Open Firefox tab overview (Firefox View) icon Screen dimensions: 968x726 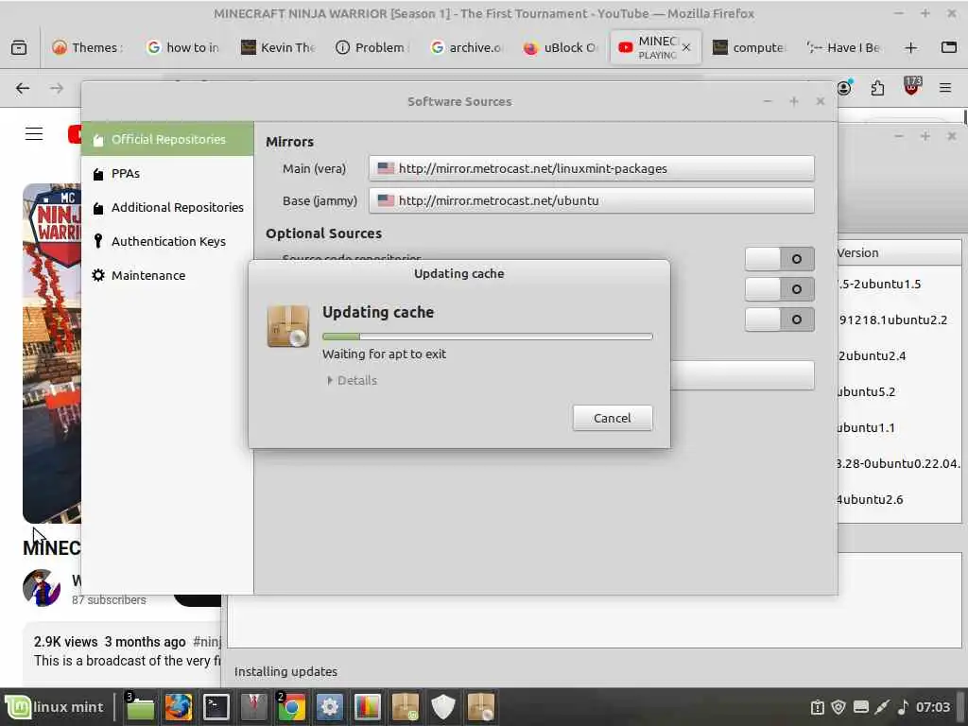[19, 47]
